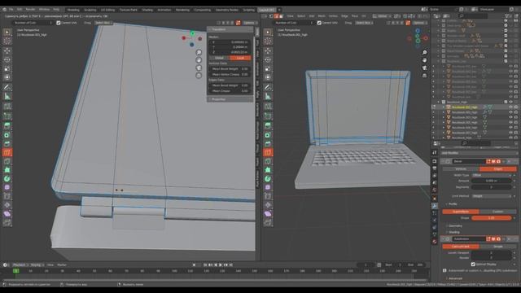The width and height of the screenshot is (521, 293).
Task: Toggle camera view gizmo in right viewport
Action: [x=424, y=68]
